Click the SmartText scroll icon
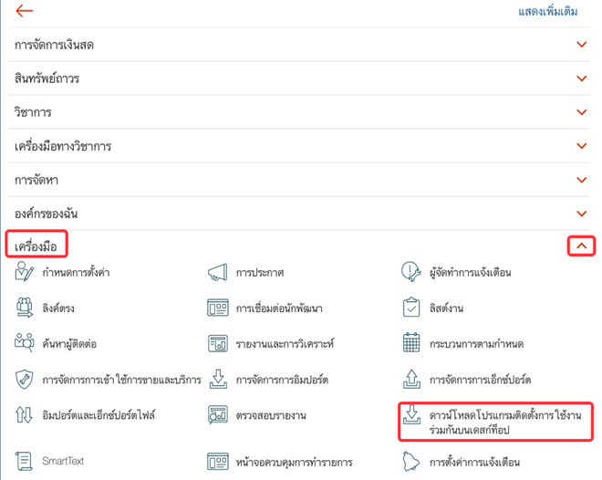This screenshot has width=602, height=480. (24, 461)
